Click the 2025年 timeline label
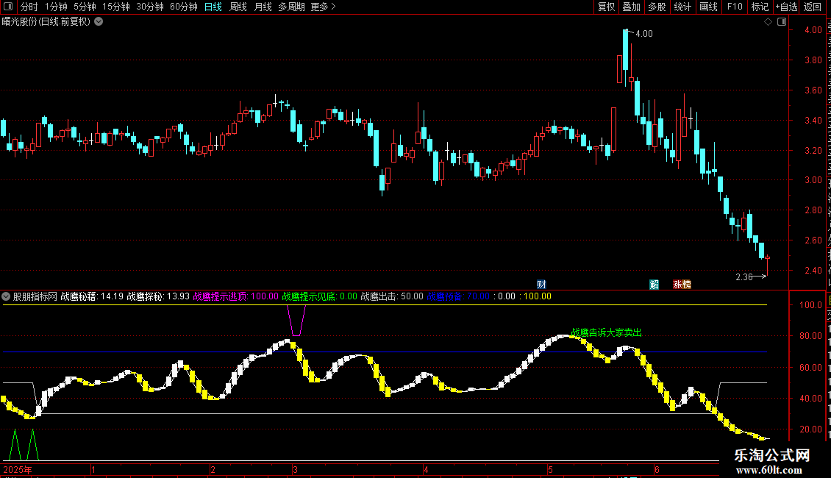The image size is (831, 478). point(18,470)
